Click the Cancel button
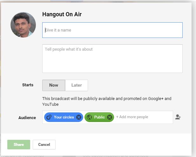 click(x=44, y=145)
